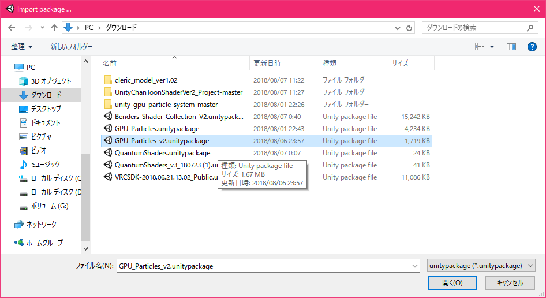
Task: Select GPU_Particles.unitypackage file name
Action: pyautogui.click(x=157, y=129)
